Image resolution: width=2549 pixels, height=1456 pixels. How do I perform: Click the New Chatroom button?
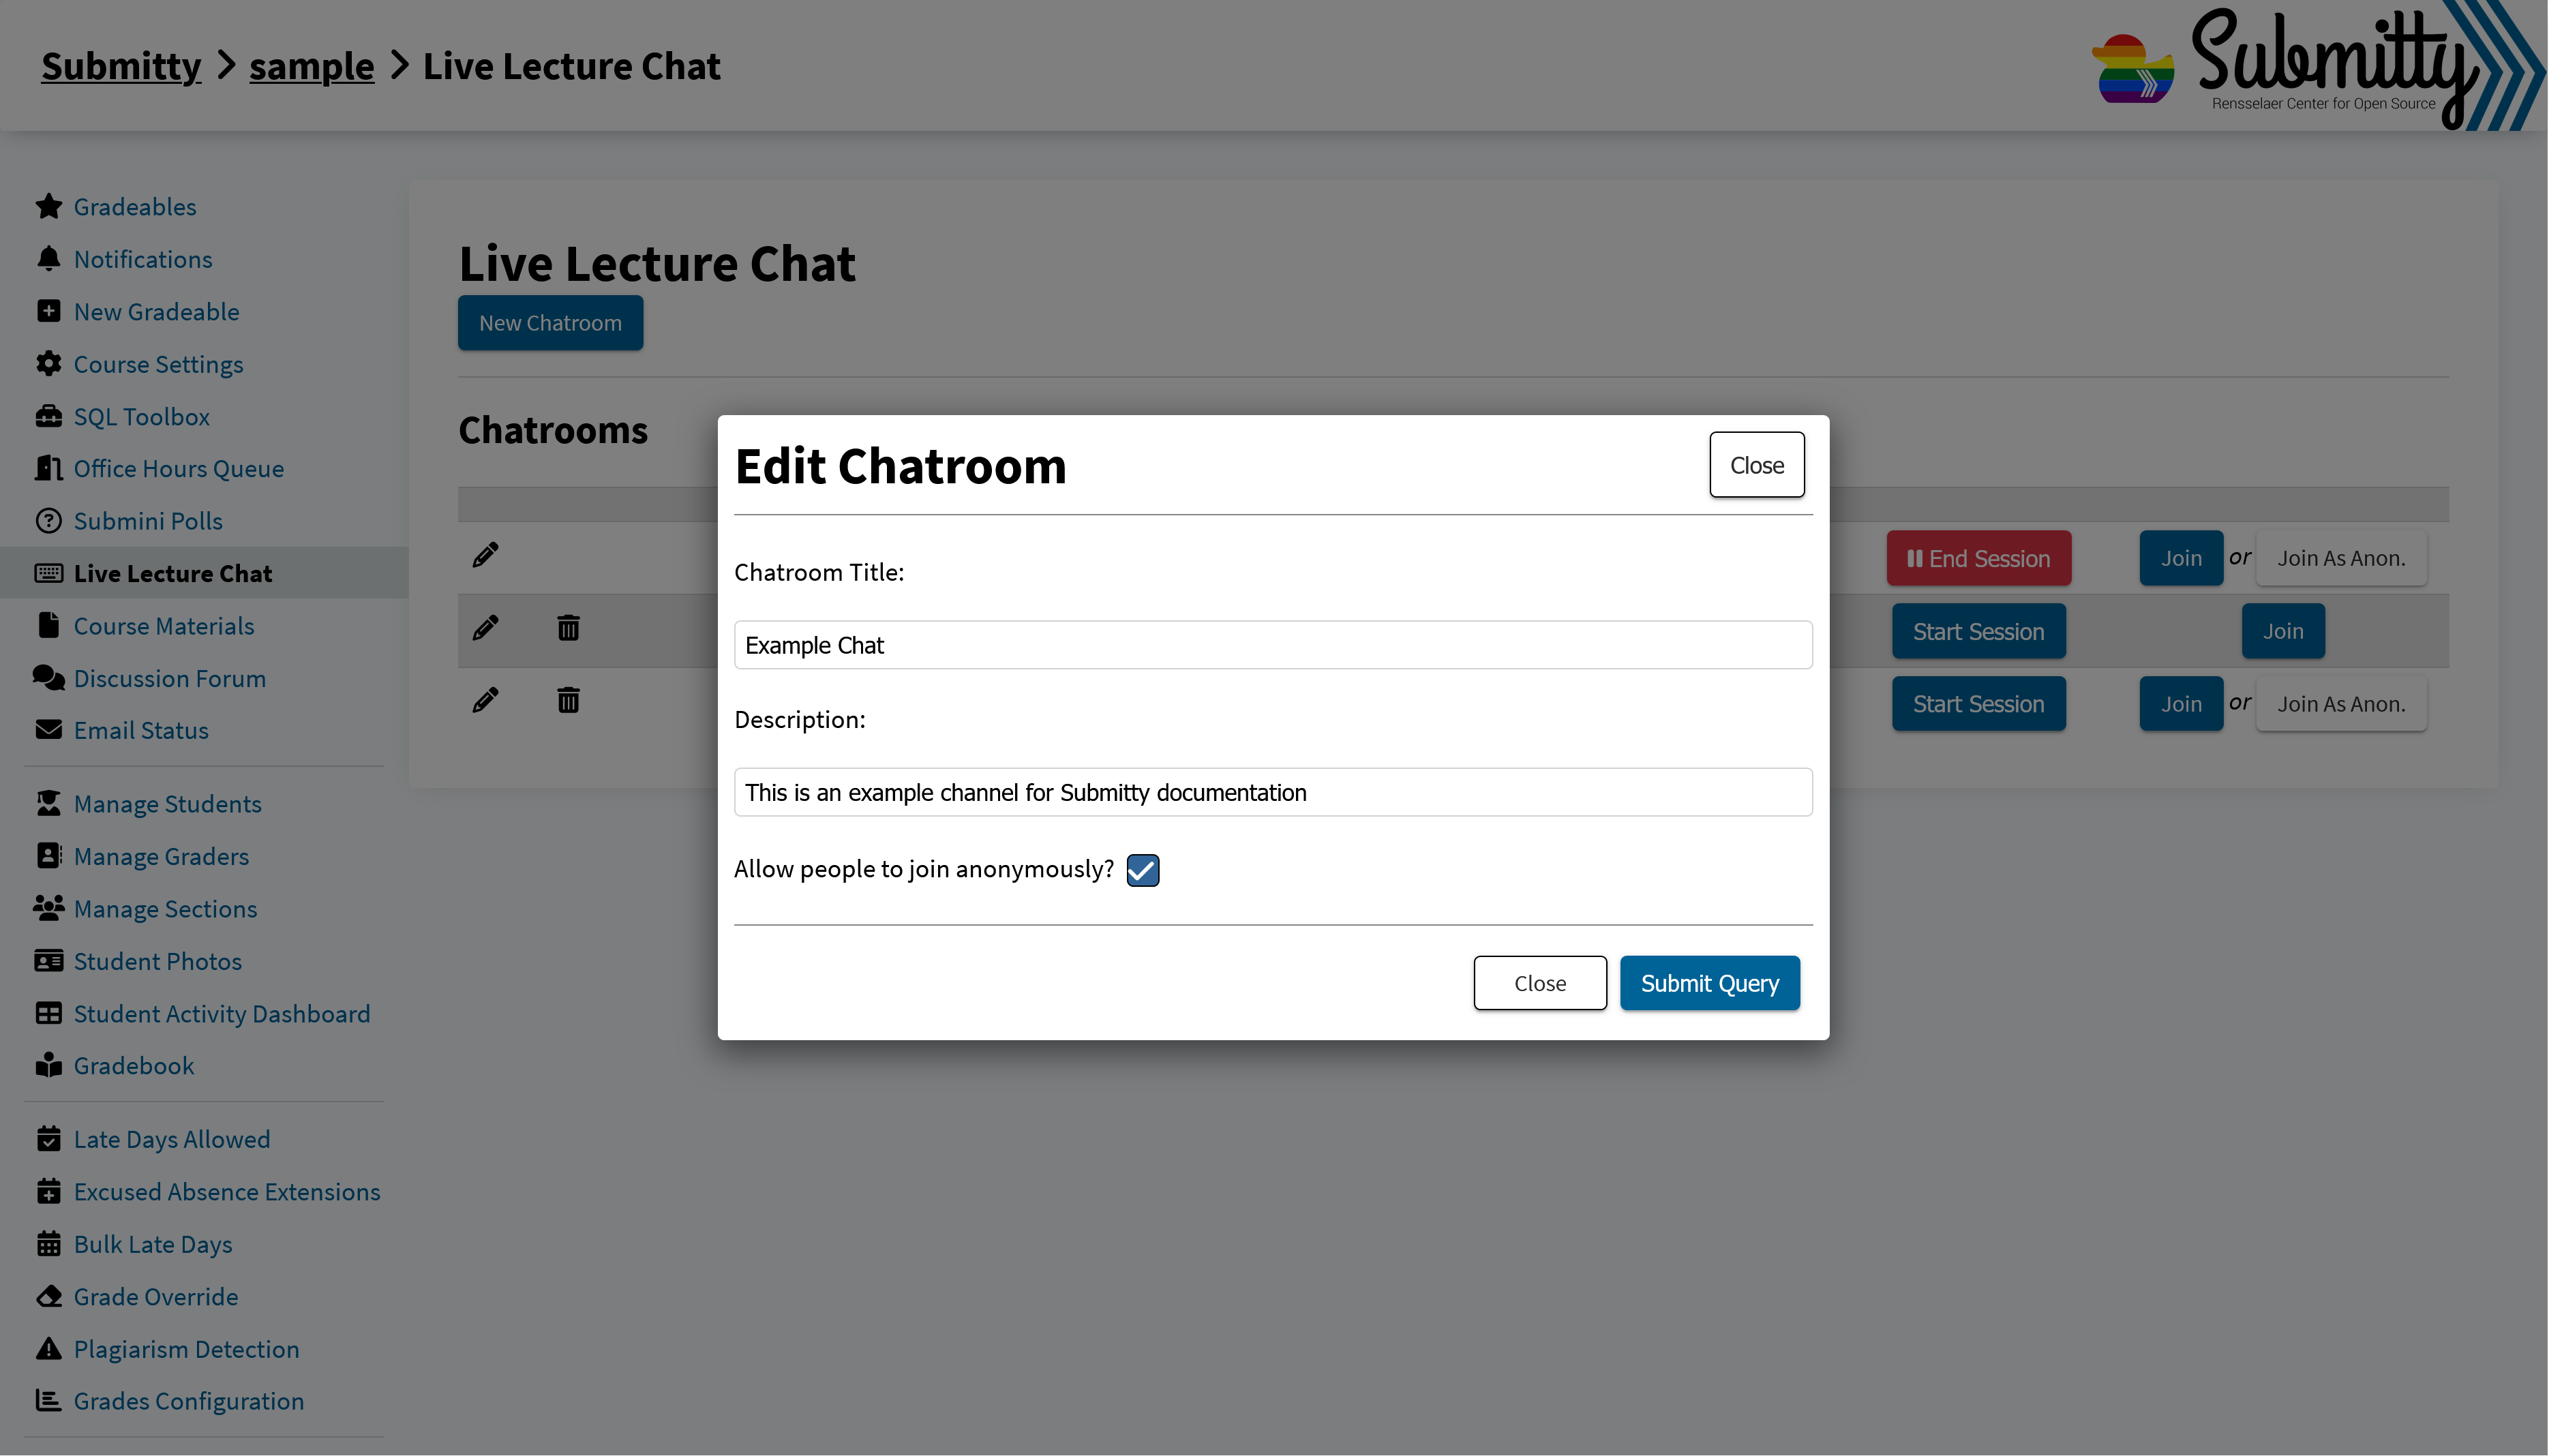pyautogui.click(x=550, y=323)
